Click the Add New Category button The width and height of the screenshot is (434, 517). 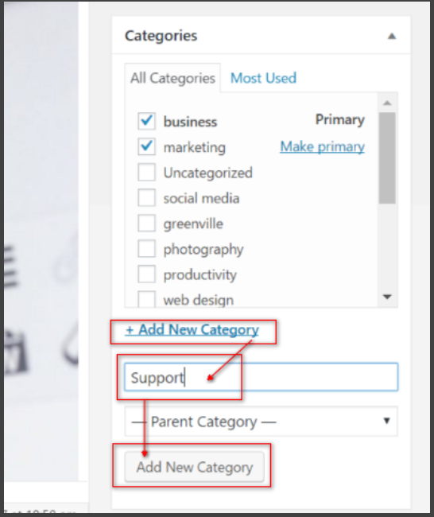click(195, 467)
